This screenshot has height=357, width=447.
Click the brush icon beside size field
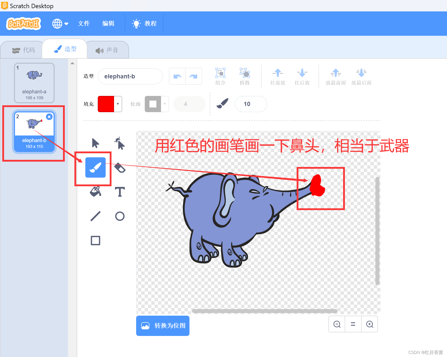tap(222, 104)
